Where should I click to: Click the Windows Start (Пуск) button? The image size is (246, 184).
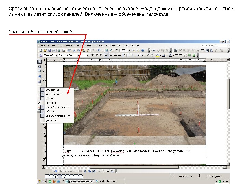42,181
